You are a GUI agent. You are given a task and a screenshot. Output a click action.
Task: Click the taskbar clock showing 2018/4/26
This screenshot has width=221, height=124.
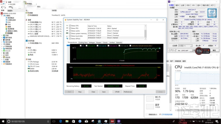(209, 121)
